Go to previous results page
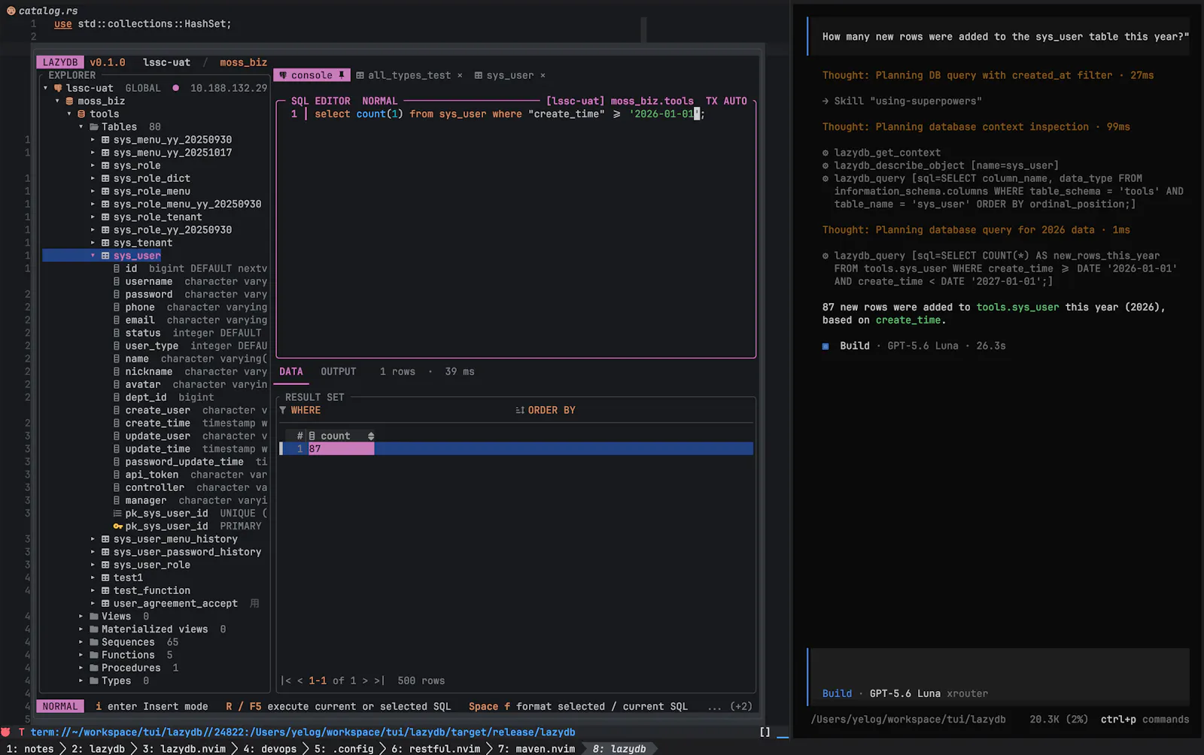1204x755 pixels. (300, 681)
